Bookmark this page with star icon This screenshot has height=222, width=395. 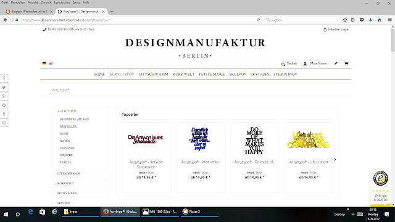345,20
